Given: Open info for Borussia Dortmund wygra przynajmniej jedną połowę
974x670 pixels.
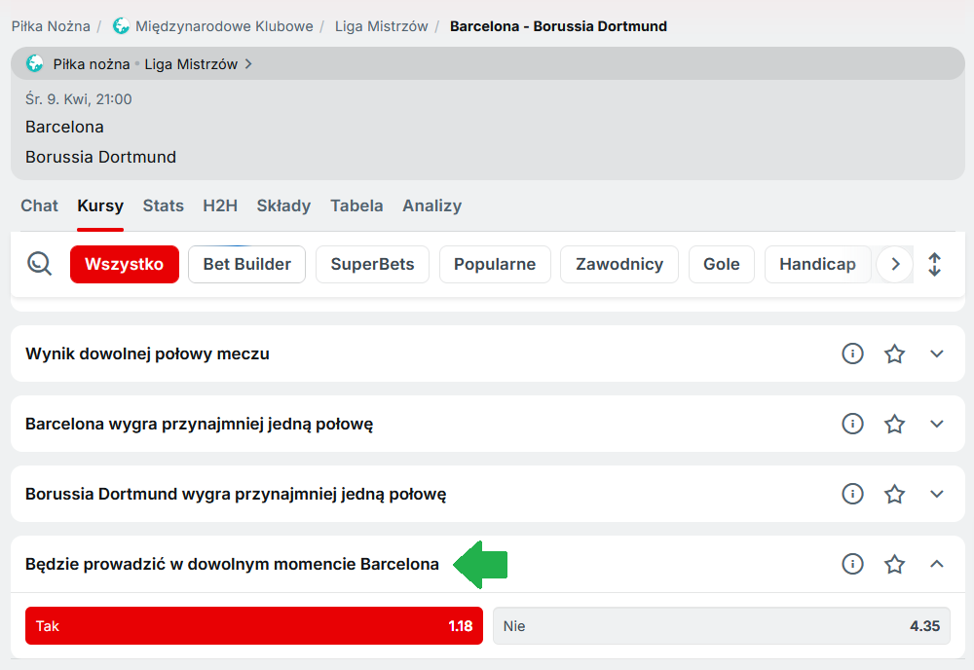Looking at the screenshot, I should tap(852, 494).
